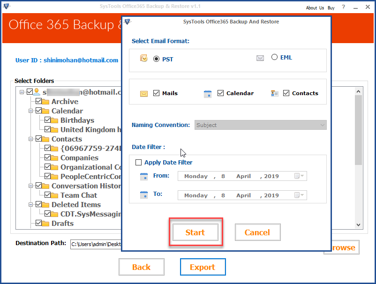Image resolution: width=376 pixels, height=284 pixels.
Task: Click the Buy menu item
Action: (x=331, y=7)
